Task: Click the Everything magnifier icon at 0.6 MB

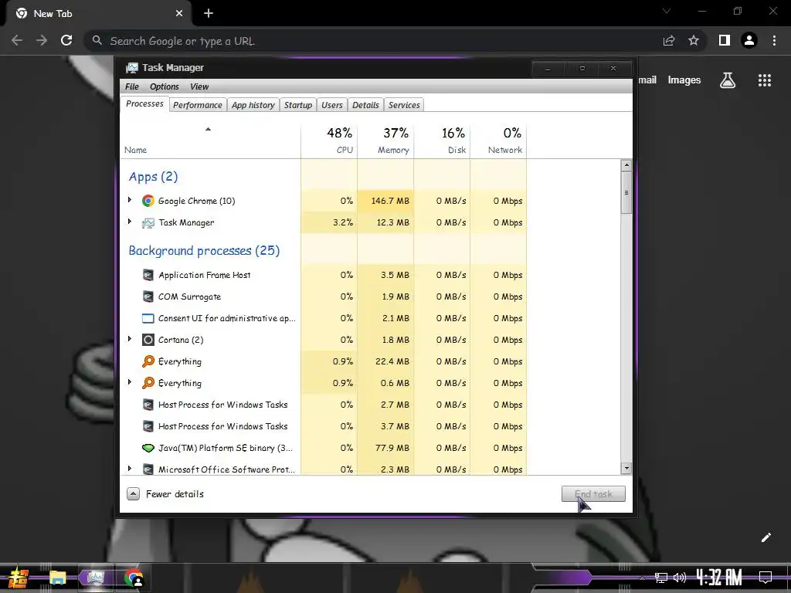Action: 148,383
